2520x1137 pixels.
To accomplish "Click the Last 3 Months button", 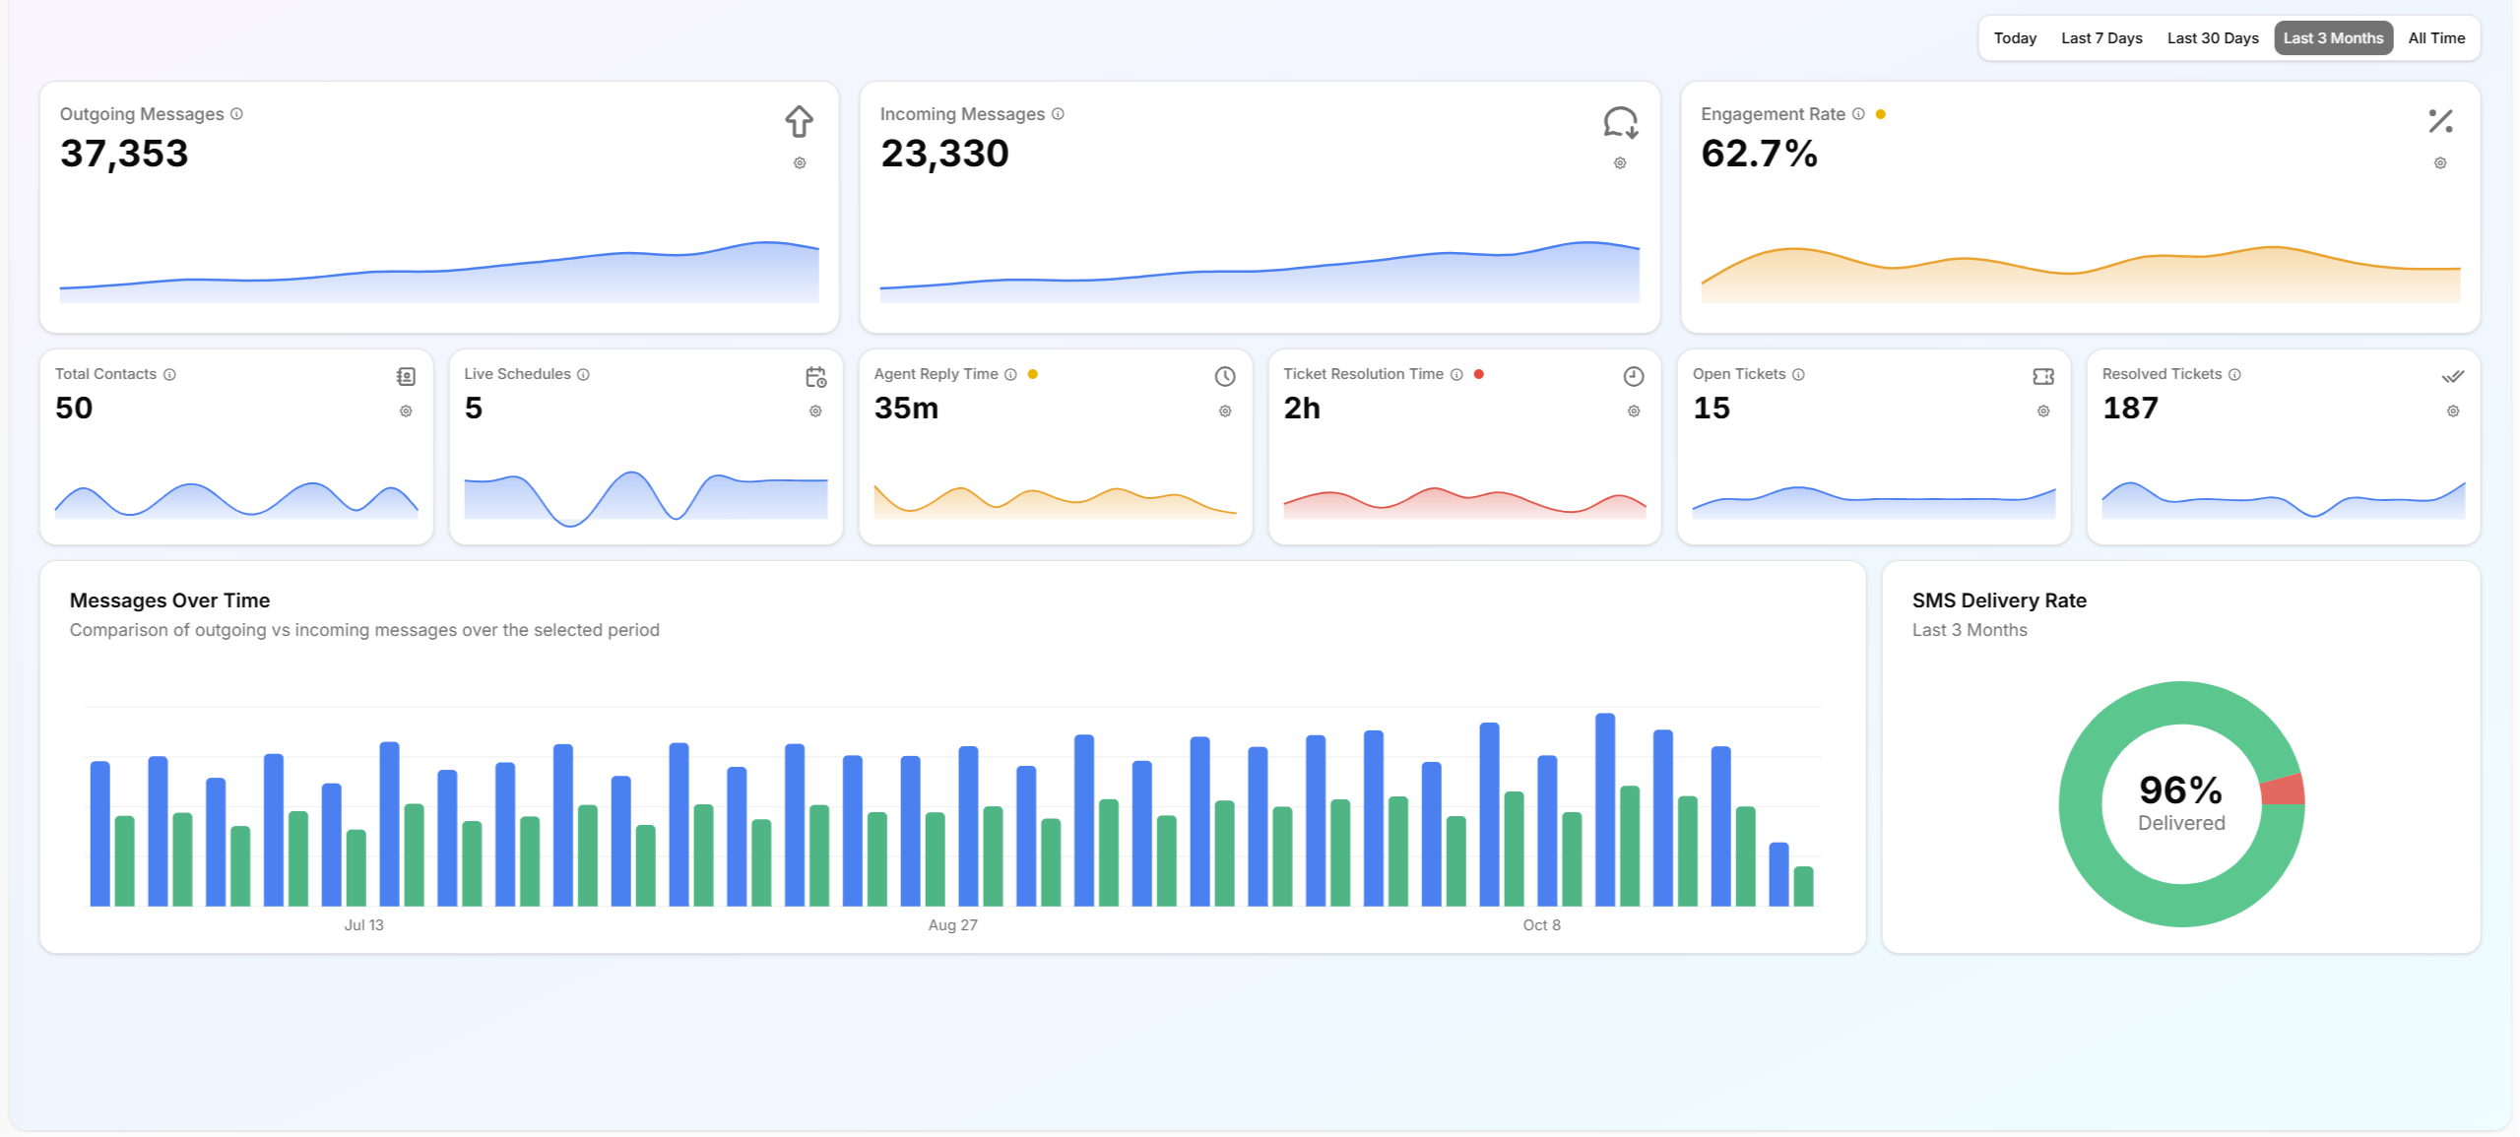I will [2333, 38].
